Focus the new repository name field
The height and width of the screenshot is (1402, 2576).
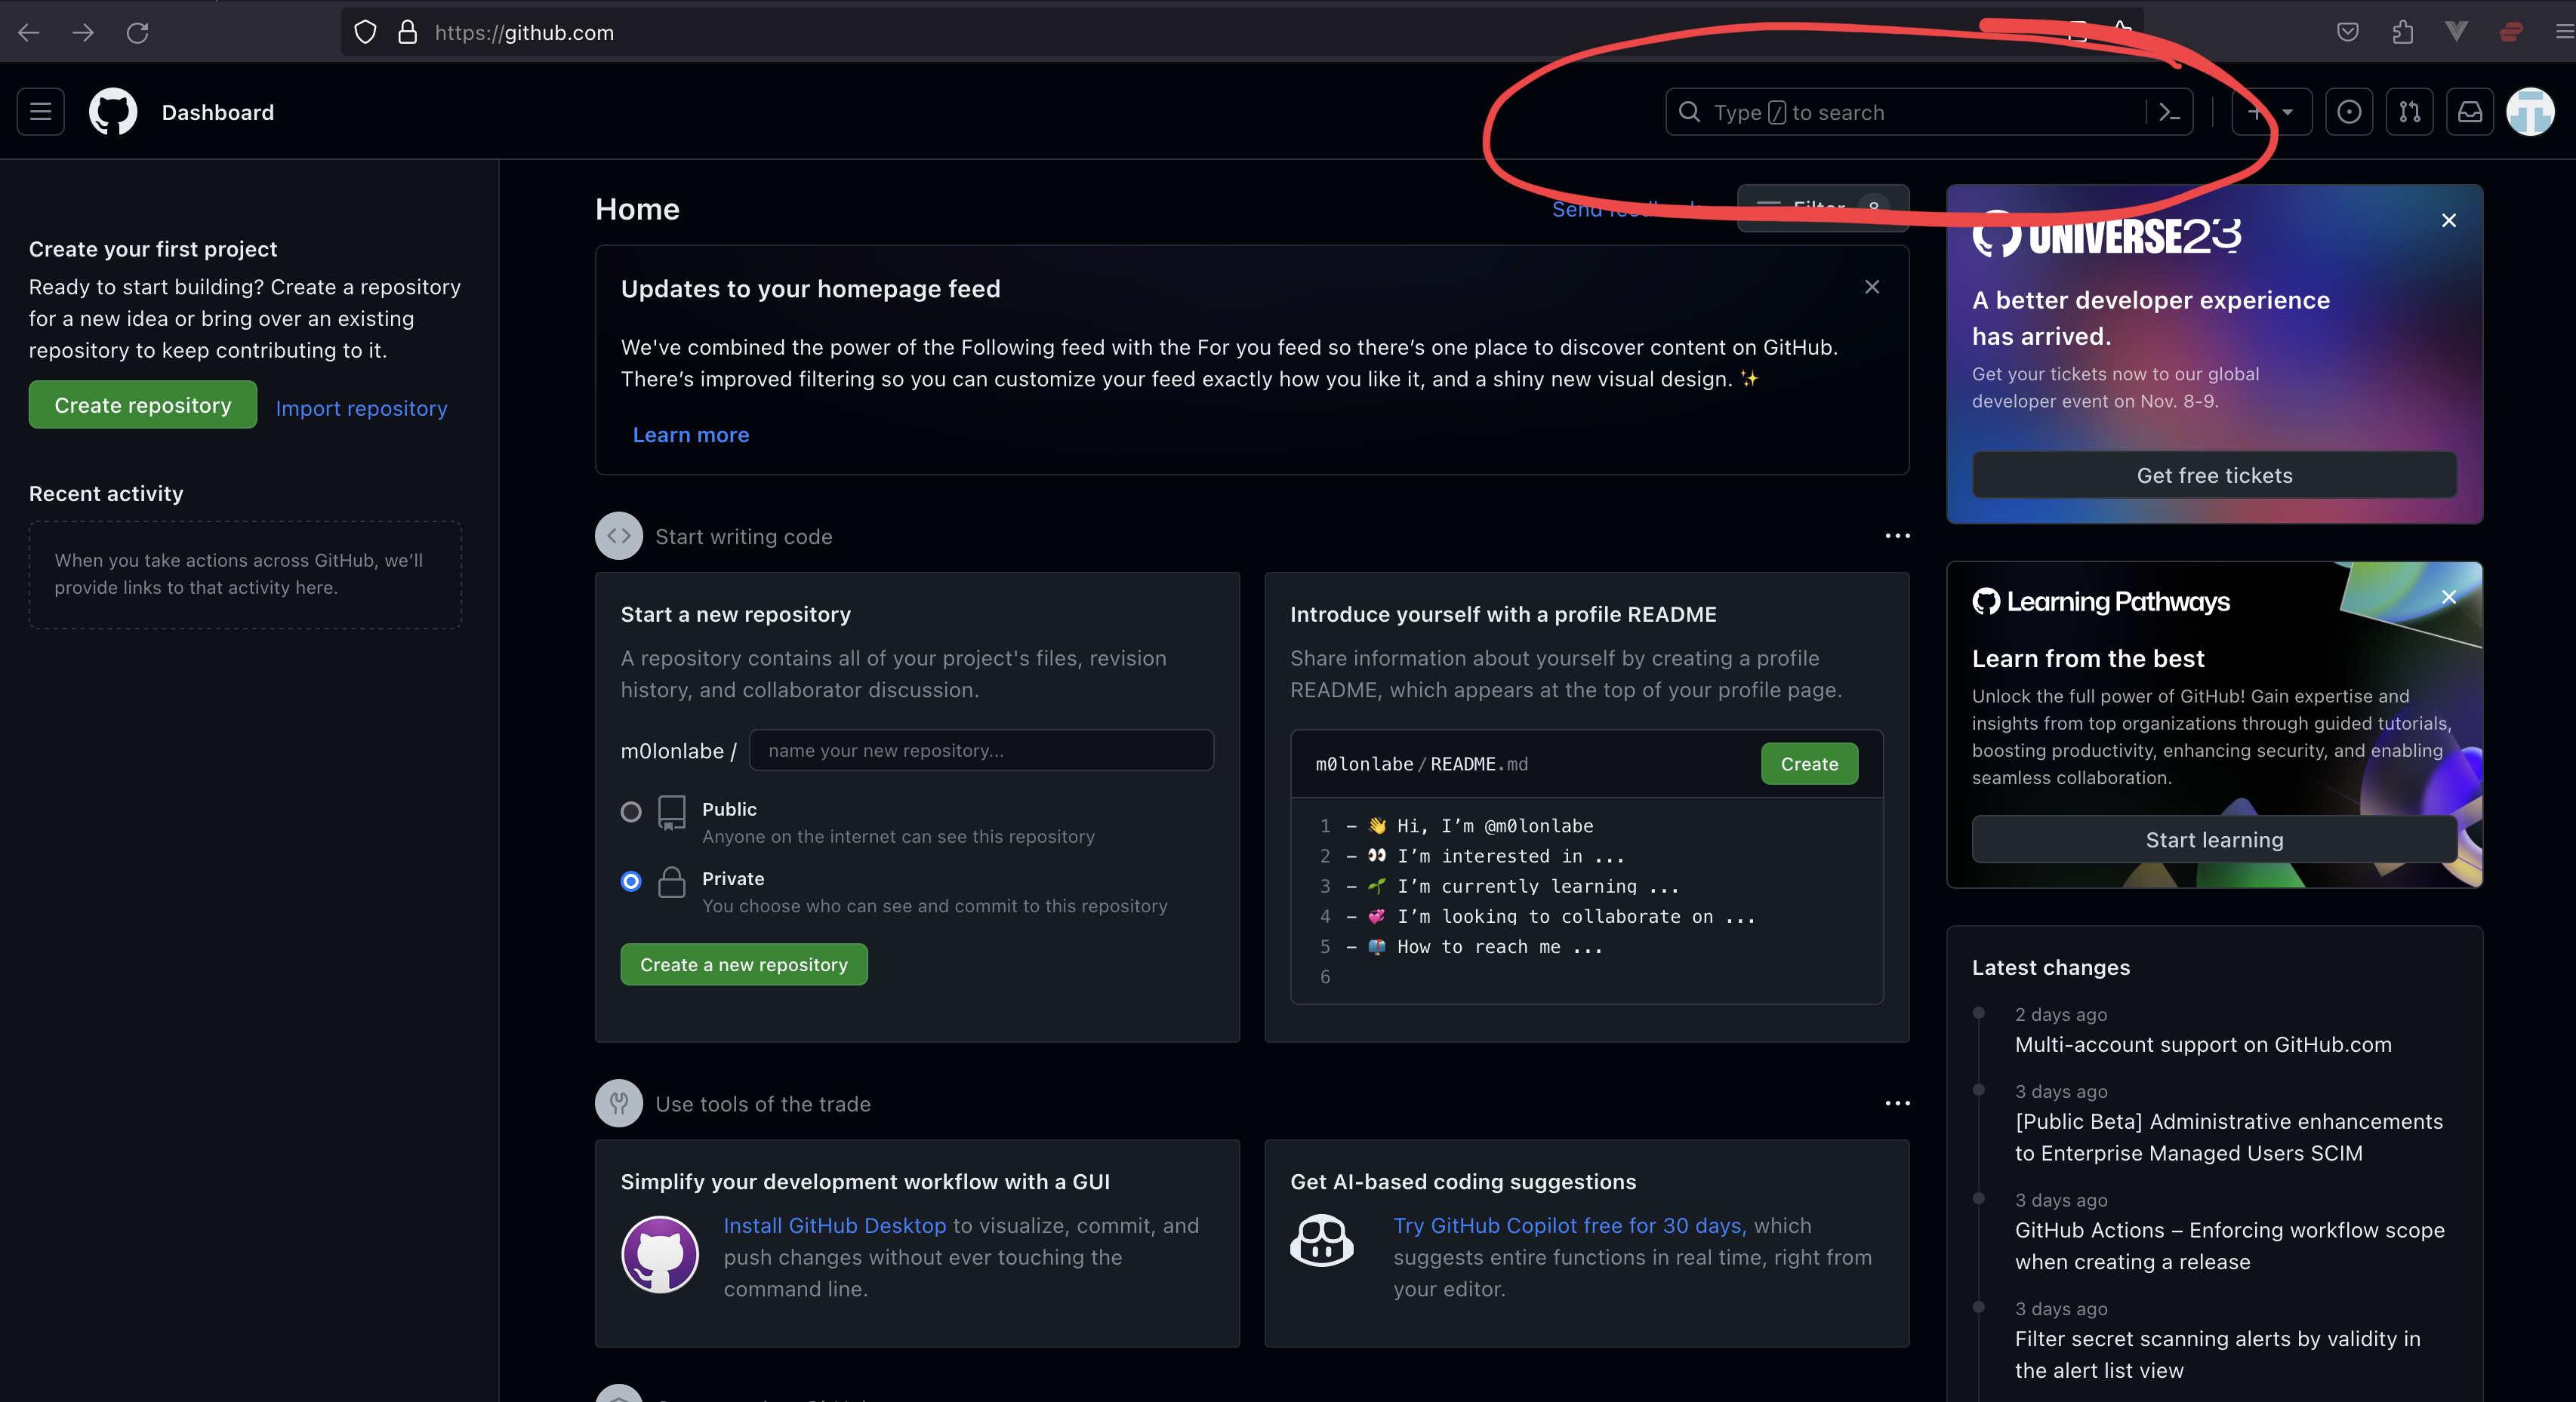tap(981, 751)
